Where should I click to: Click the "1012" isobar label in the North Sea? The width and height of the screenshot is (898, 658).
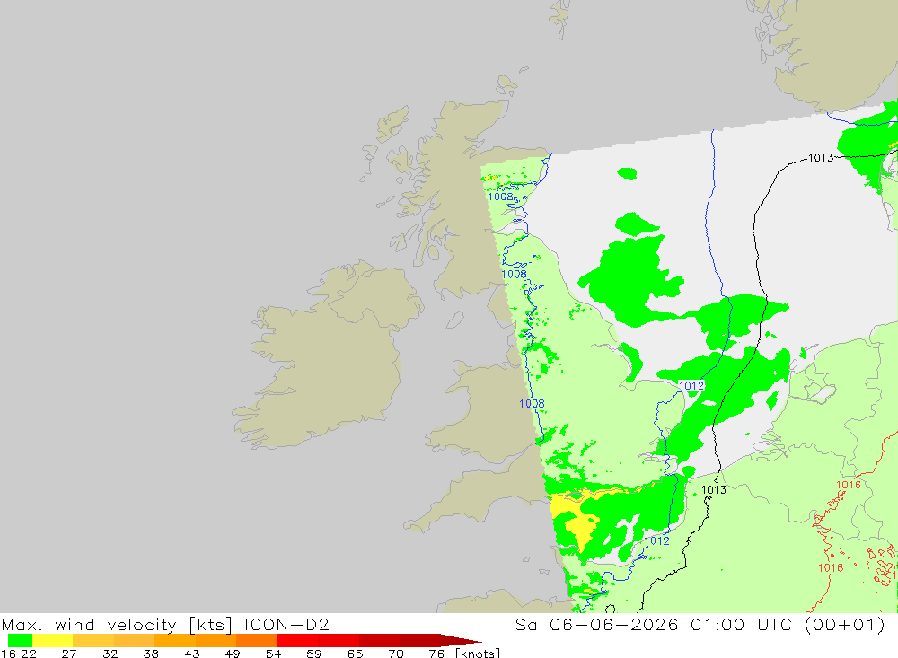691,385
